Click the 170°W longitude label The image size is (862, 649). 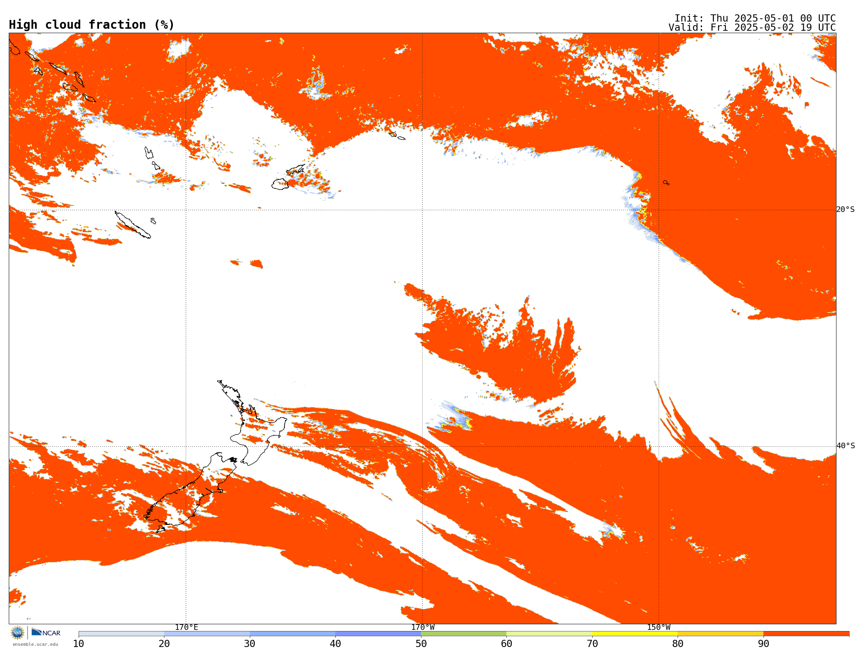coord(423,627)
